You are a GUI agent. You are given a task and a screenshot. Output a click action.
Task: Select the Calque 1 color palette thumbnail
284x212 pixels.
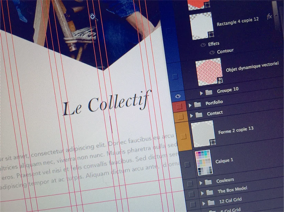(203, 163)
